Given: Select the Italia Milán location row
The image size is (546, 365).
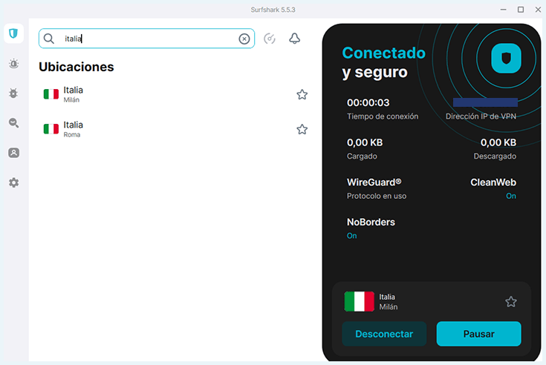Looking at the screenshot, I should (x=174, y=94).
